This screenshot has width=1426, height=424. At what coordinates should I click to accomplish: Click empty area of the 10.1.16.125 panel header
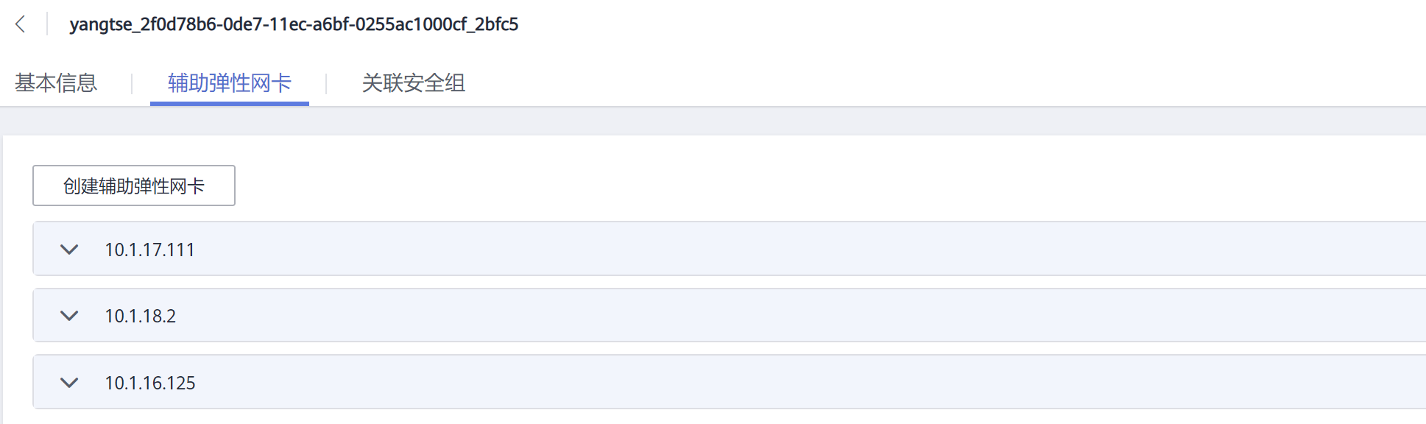click(x=736, y=383)
